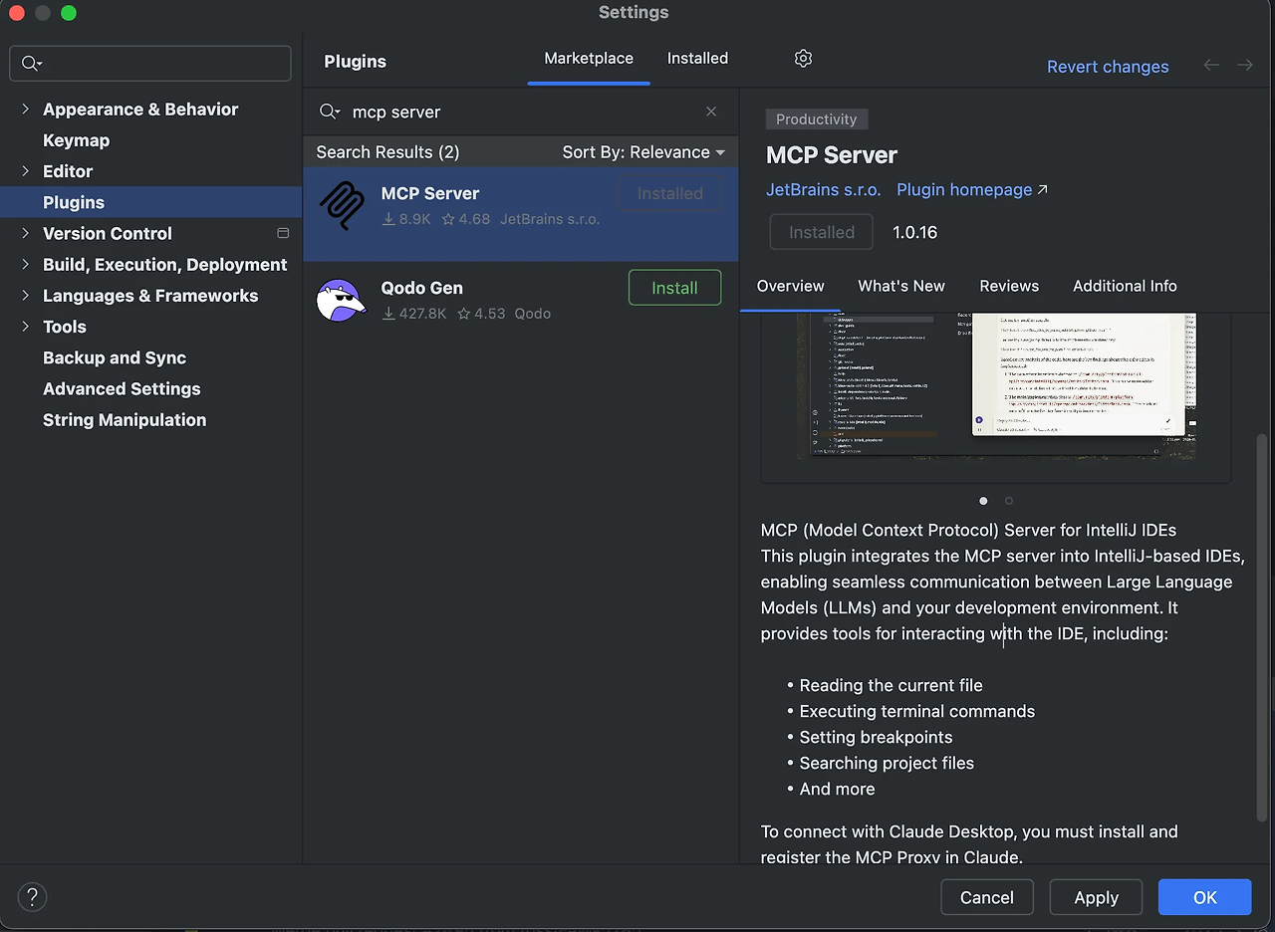Clear the mcp server search with the X
Viewport: 1275px width, 932px height.
pos(711,112)
